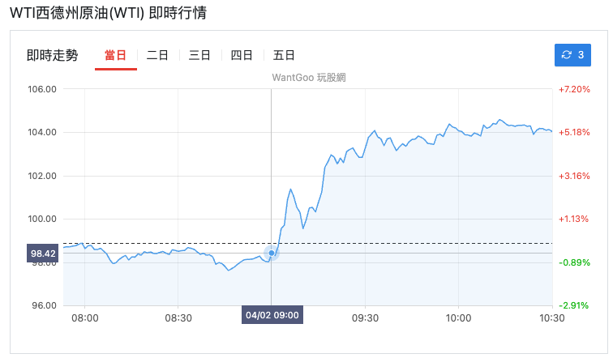Screen dimensions: 613x358
Task: Click the 106.00 price axis label
Action: tap(42, 89)
